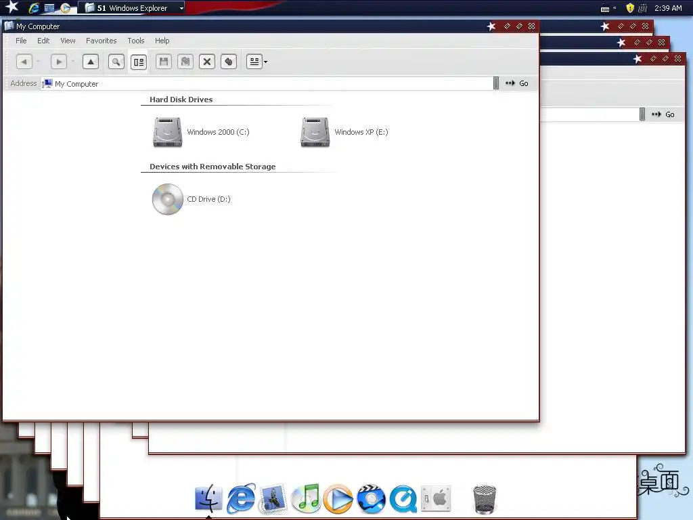Viewport: 693px width, 520px height.
Task: Open the Edit menu
Action: point(43,41)
